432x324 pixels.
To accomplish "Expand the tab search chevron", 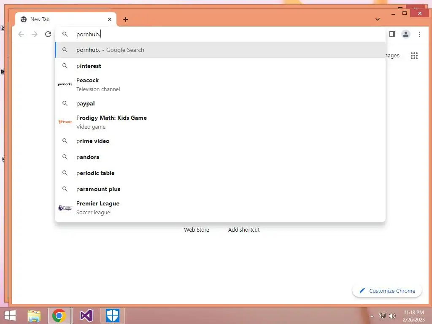I will [x=378, y=19].
